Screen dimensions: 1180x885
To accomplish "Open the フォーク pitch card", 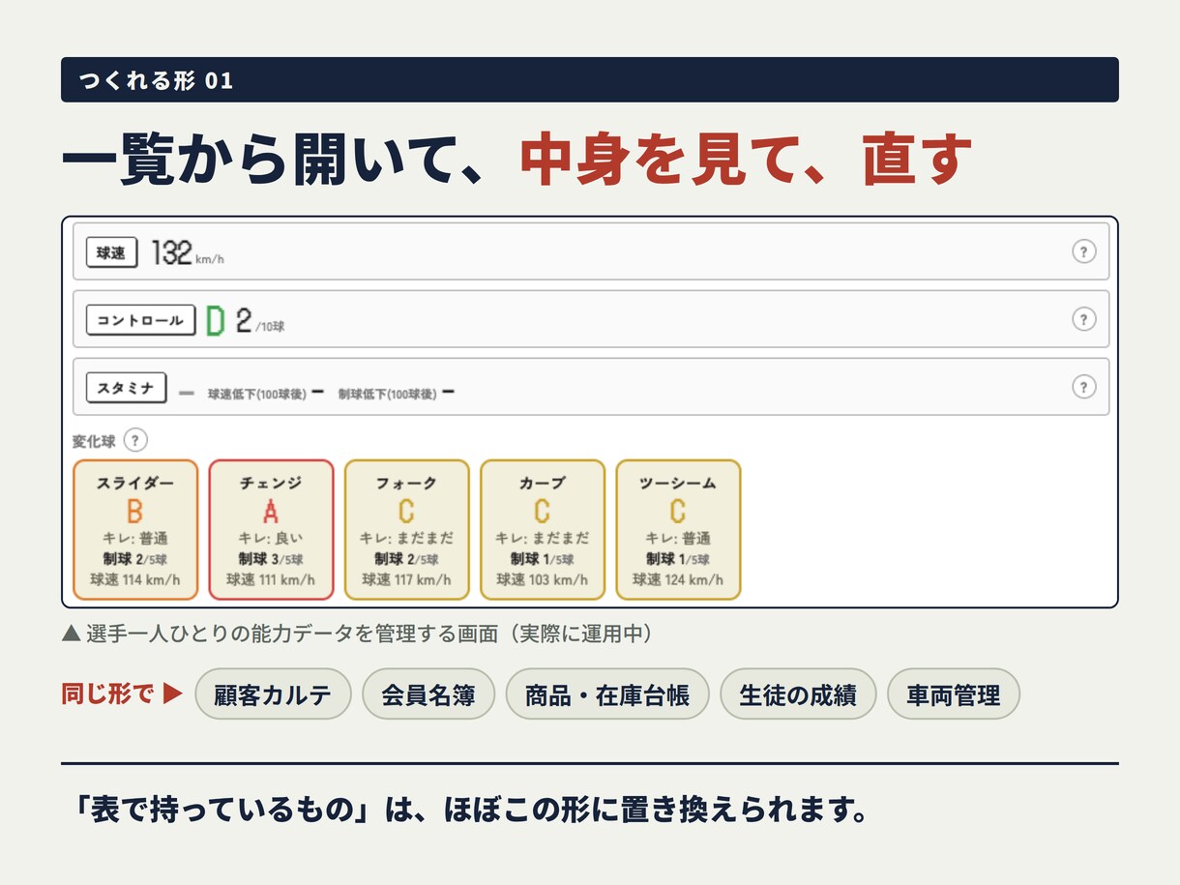I will [x=406, y=530].
